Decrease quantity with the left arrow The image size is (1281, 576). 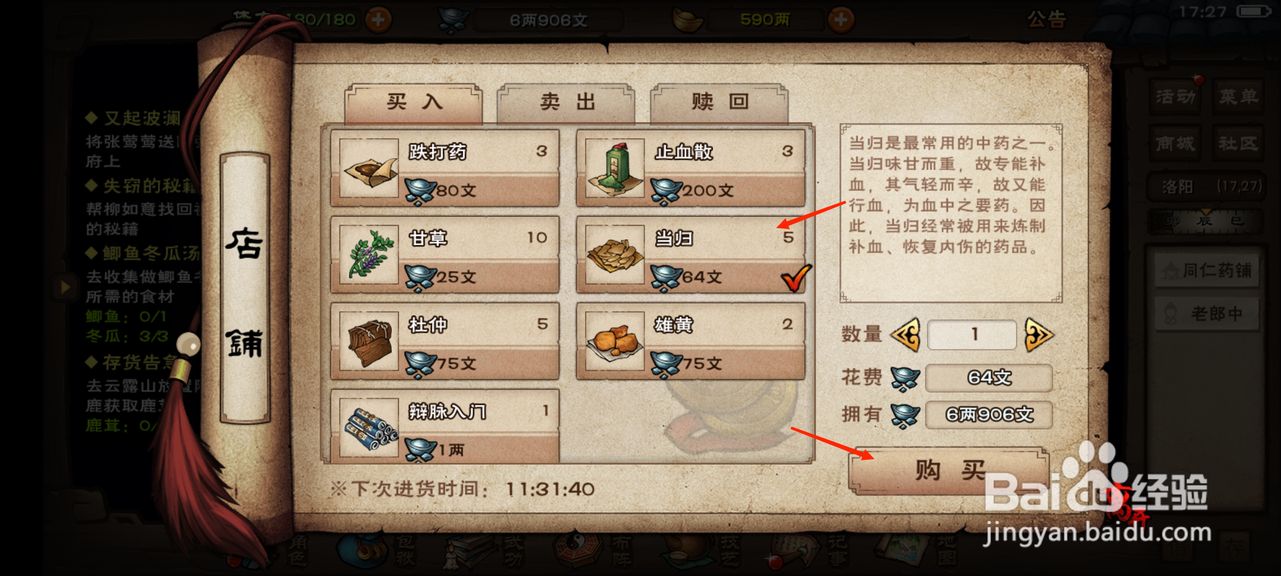pyautogui.click(x=906, y=334)
